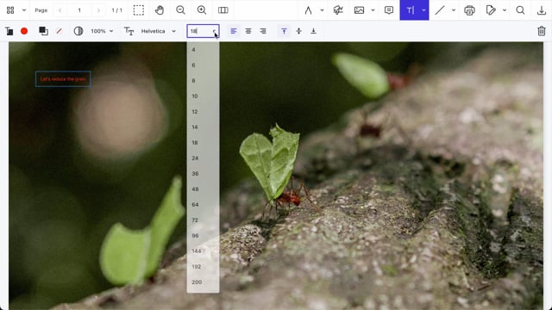Image resolution: width=552 pixels, height=310 pixels.
Task: Choose font size 12
Action: [x=203, y=112]
